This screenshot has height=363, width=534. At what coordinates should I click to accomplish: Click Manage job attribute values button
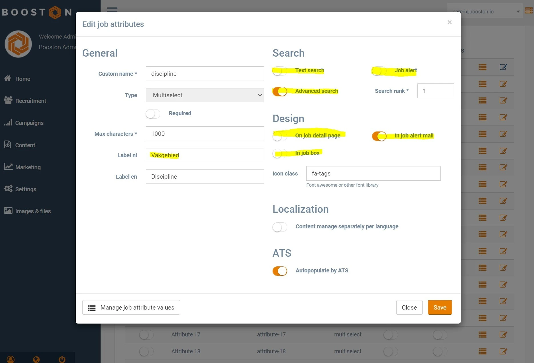click(131, 308)
